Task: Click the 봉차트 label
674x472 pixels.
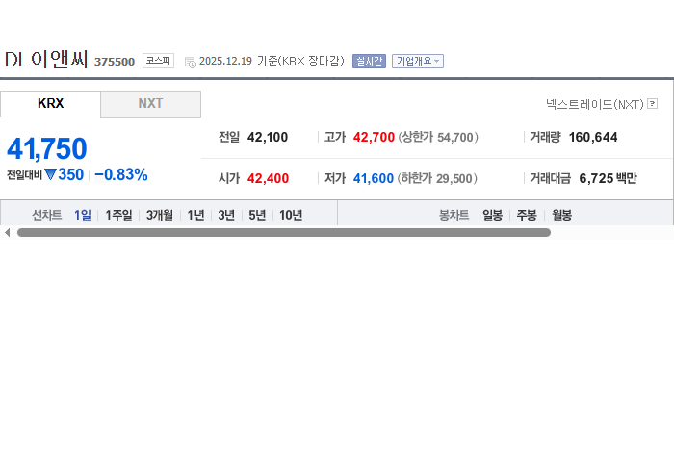Action: [454, 215]
